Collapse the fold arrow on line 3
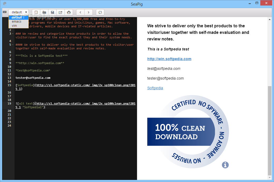 [x=13, y=34]
